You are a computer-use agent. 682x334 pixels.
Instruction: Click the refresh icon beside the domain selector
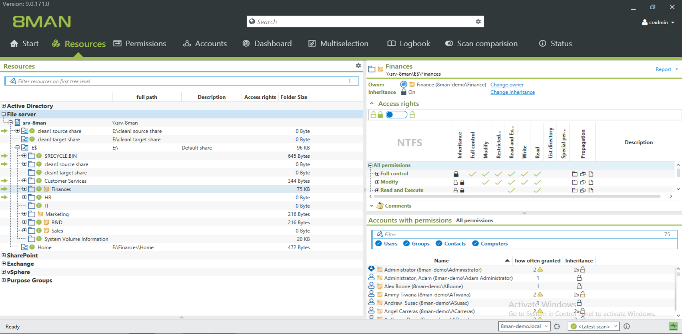557,326
